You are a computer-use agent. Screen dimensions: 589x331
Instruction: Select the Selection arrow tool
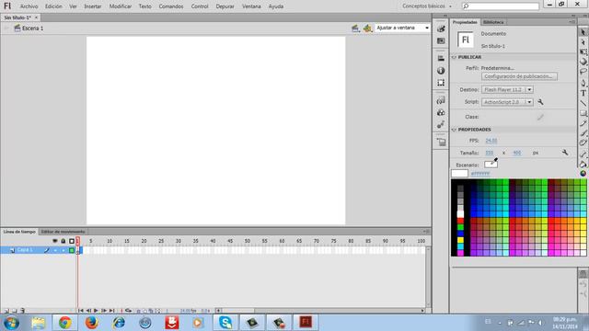coord(583,33)
